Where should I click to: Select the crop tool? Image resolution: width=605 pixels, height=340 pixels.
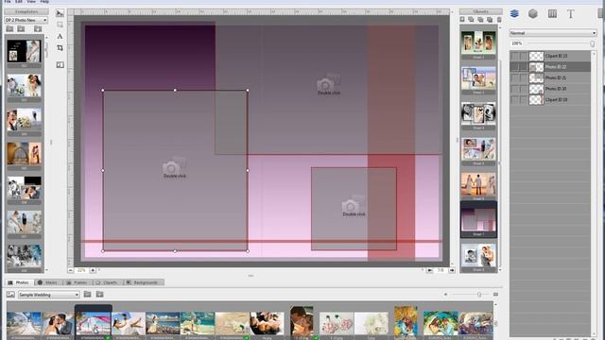pos(60,48)
